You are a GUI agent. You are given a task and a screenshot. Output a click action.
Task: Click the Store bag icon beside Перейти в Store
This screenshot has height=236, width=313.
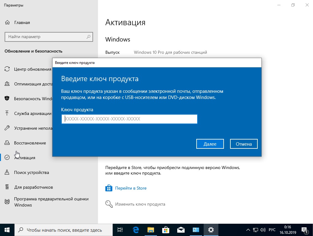(x=109, y=188)
